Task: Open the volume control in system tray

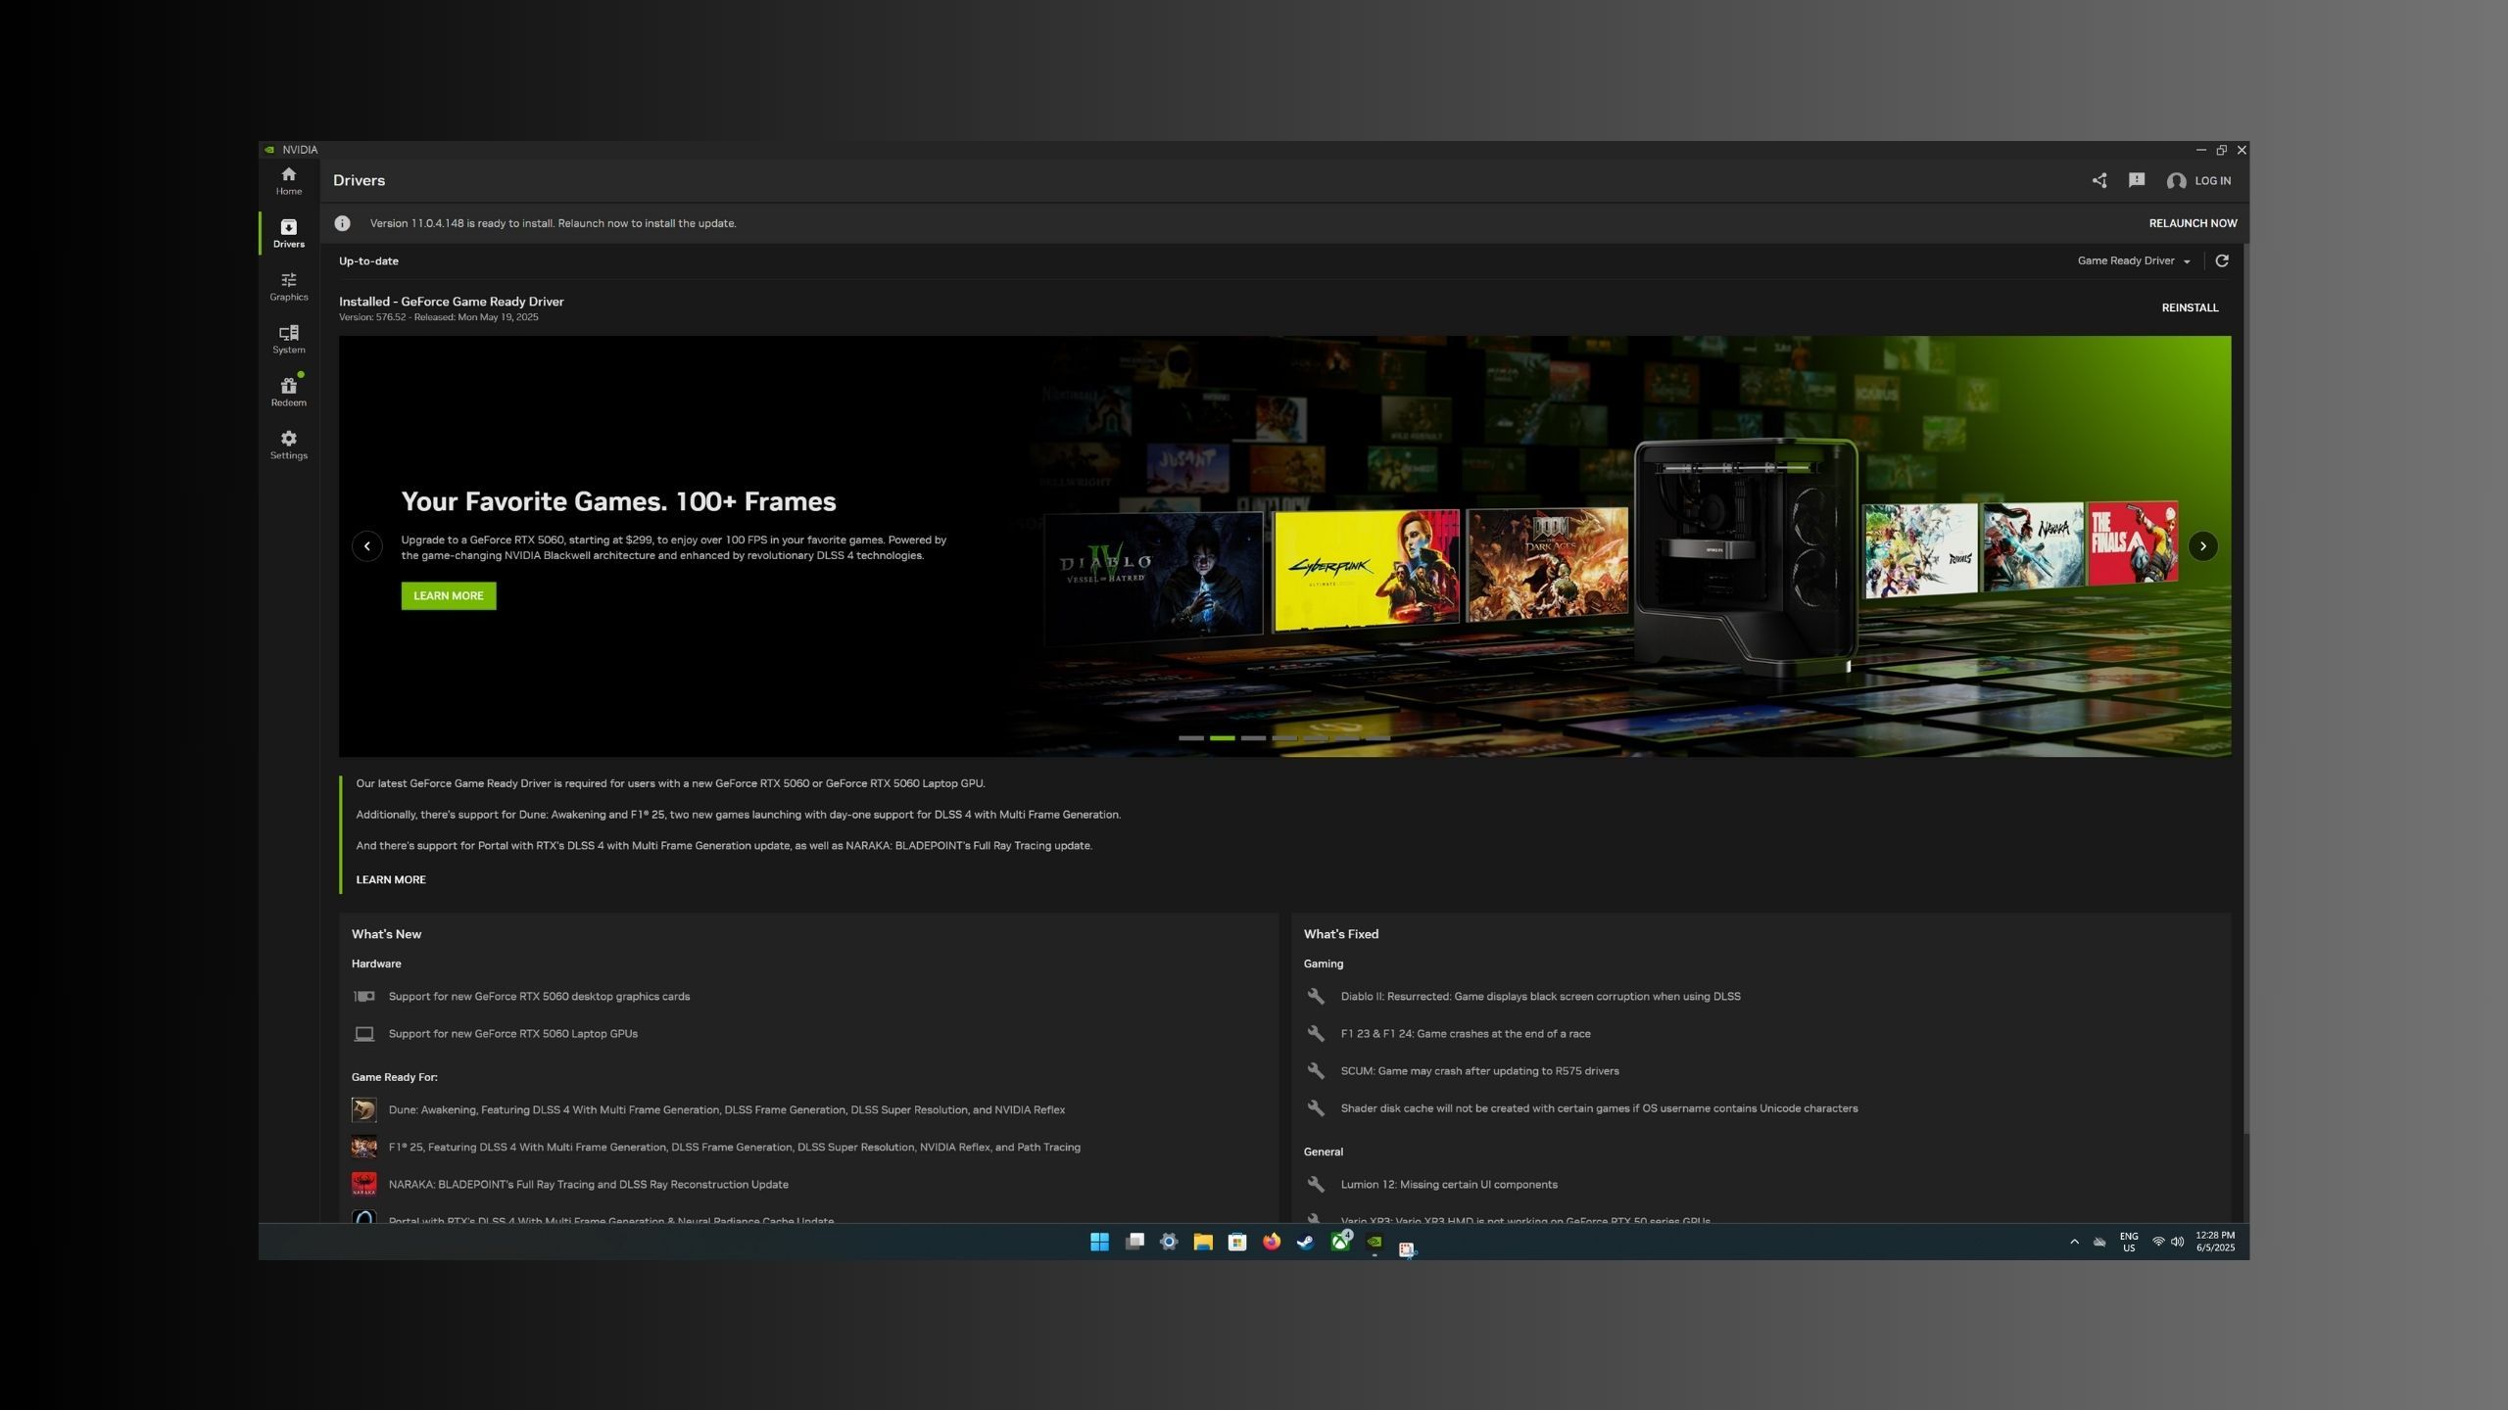Action: click(2177, 1242)
